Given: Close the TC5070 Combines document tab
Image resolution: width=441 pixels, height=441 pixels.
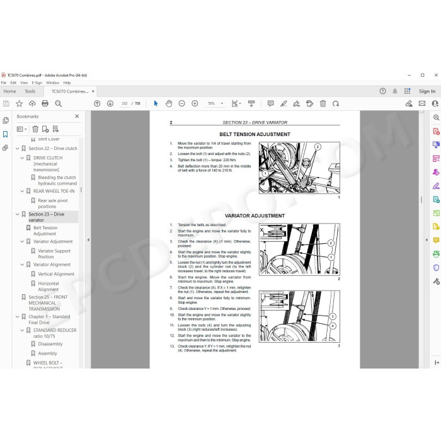Looking at the screenshot, I should [x=93, y=91].
